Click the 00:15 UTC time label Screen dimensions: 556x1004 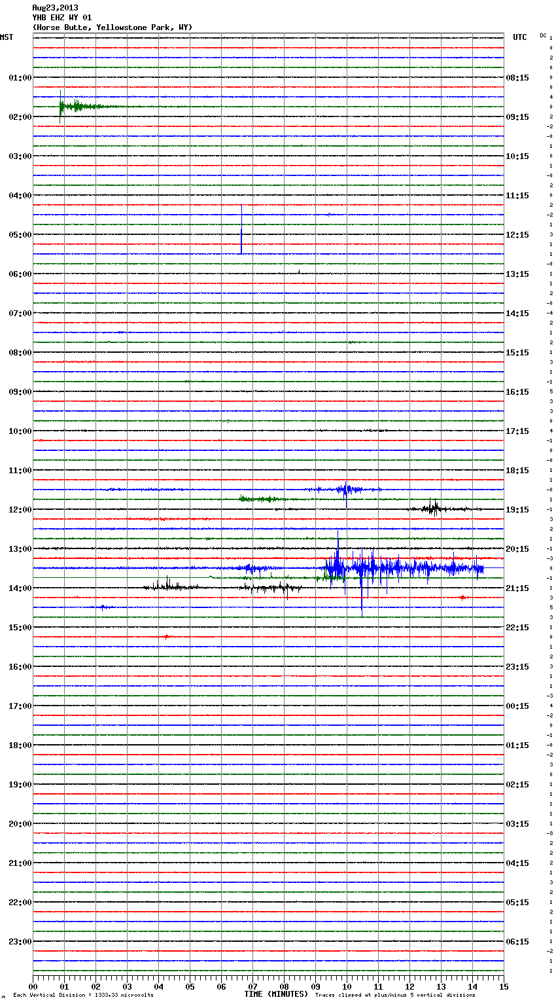[517, 706]
